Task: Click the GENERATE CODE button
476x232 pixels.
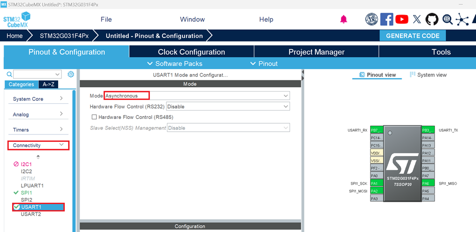Action: pos(413,36)
